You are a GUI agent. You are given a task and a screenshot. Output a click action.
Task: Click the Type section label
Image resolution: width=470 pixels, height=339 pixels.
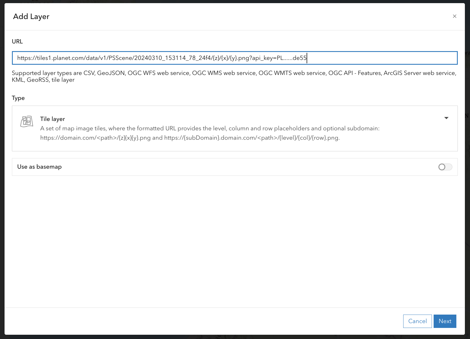click(18, 98)
